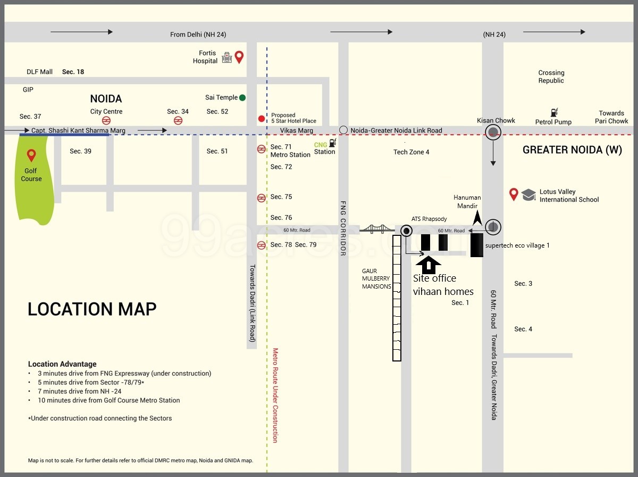Screen dimensions: 638x477
Task: Click the Lotus Valley school cap icon
Action: point(528,195)
